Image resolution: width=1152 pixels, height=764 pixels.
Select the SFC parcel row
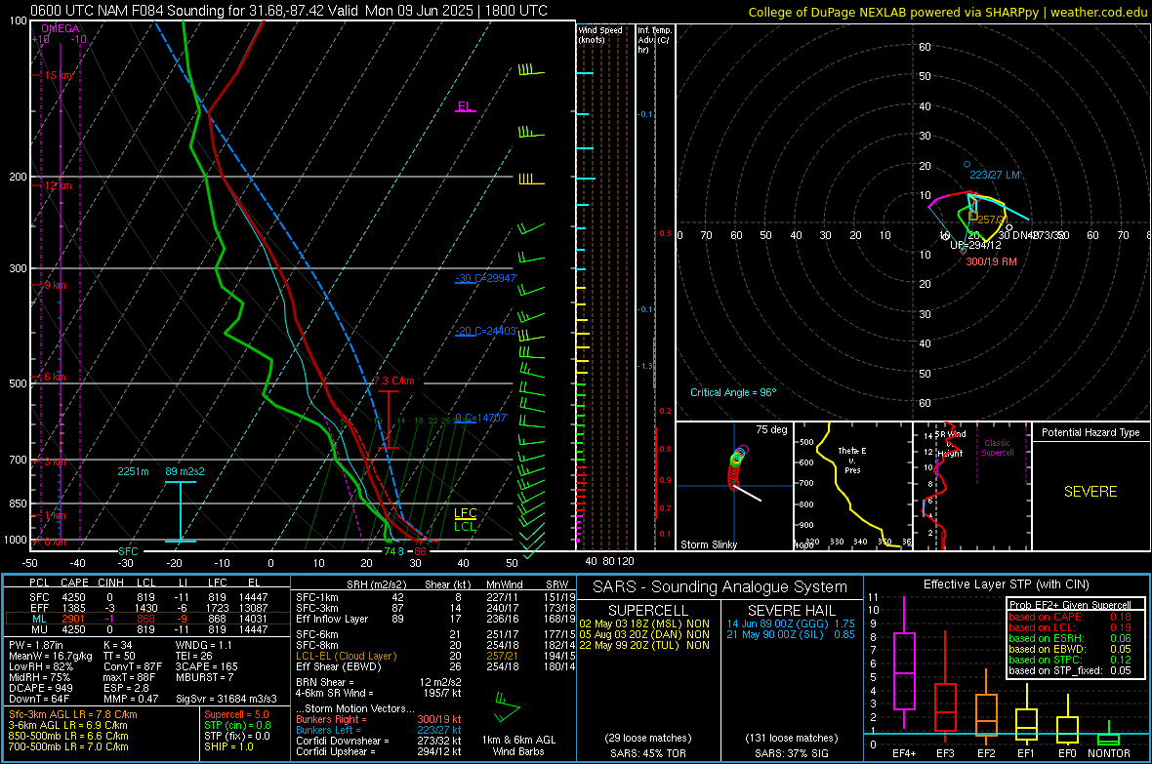tap(147, 597)
